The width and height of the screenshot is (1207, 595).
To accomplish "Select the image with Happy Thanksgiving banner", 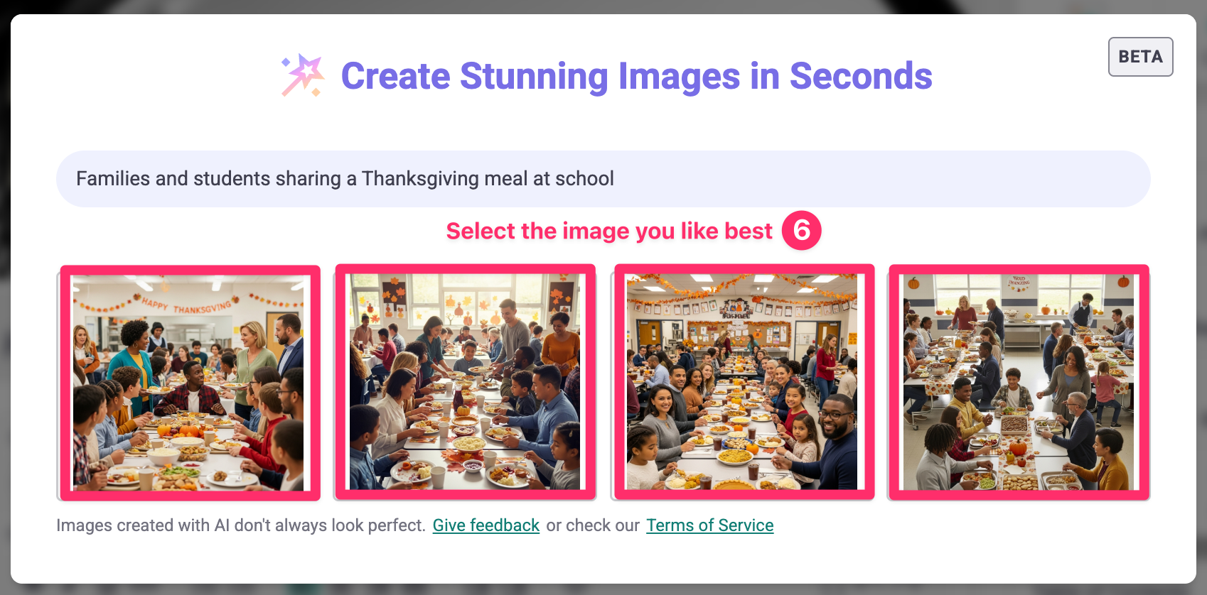I will click(x=191, y=383).
